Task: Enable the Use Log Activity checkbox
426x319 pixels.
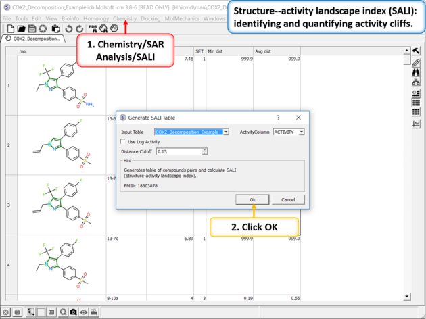Action: tap(123, 142)
